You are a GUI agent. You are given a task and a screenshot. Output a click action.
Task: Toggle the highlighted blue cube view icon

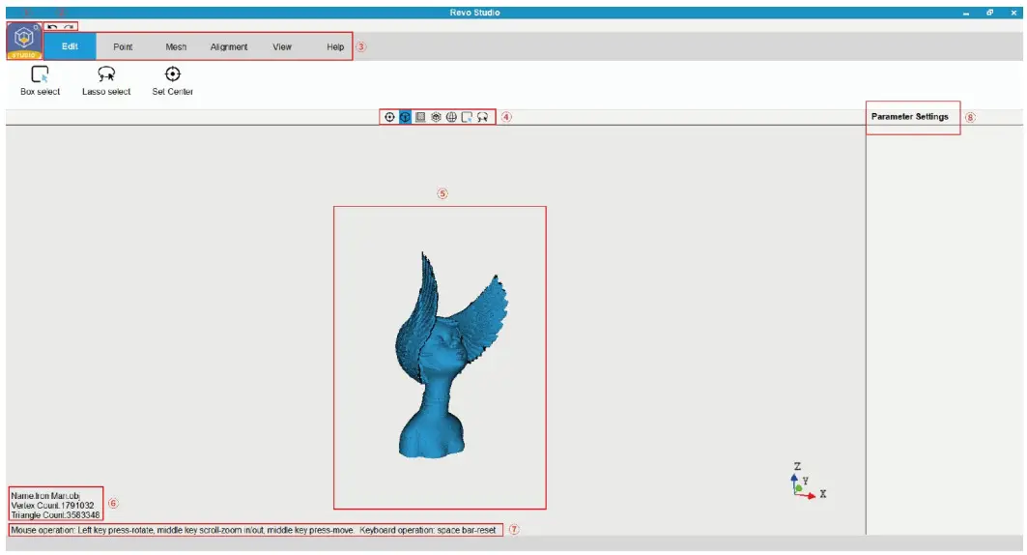(x=405, y=117)
